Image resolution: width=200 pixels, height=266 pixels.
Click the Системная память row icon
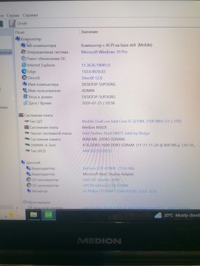27,139
